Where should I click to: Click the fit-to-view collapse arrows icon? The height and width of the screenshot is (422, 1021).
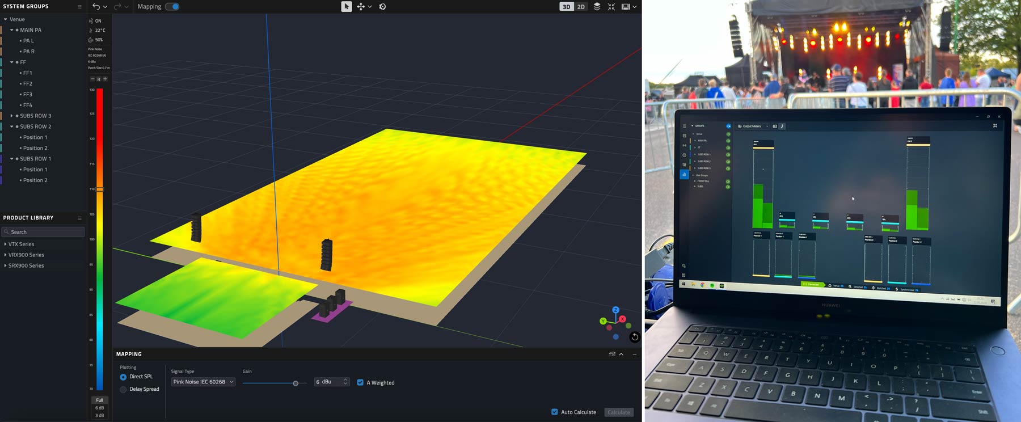[611, 7]
